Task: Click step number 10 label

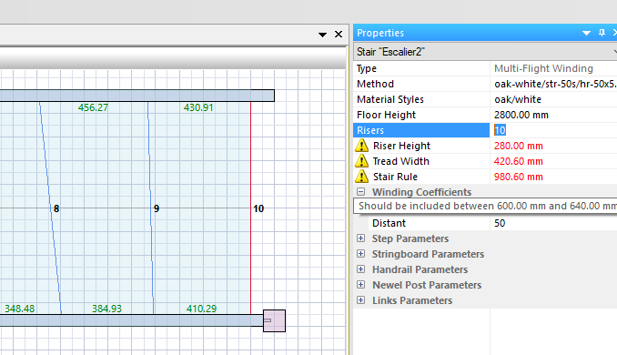Action: tap(258, 208)
